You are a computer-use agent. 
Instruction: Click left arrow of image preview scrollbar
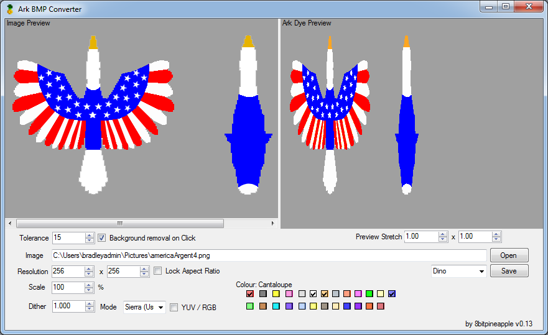pyautogui.click(x=10, y=223)
